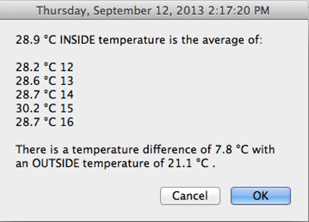309x222 pixels.
Task: Click the word 'with' ending the difference line
Action: [263, 150]
